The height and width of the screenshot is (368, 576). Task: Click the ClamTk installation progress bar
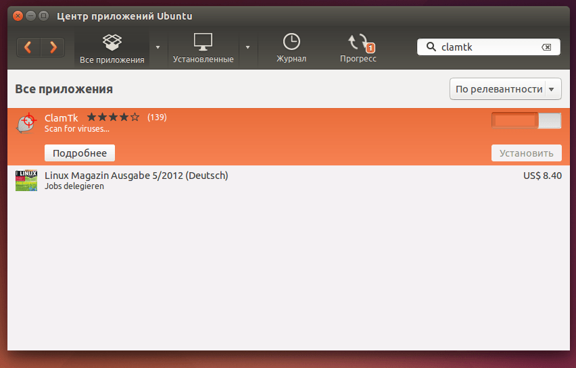[x=527, y=121]
